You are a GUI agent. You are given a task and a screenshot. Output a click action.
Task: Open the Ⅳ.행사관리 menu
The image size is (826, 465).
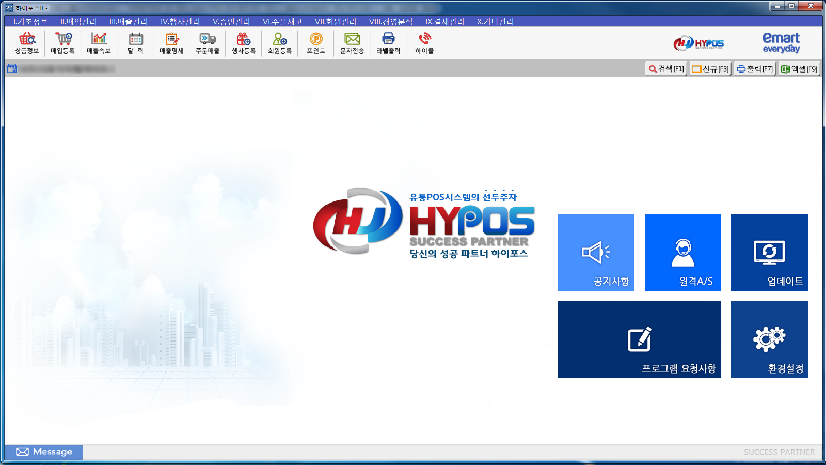tap(180, 22)
